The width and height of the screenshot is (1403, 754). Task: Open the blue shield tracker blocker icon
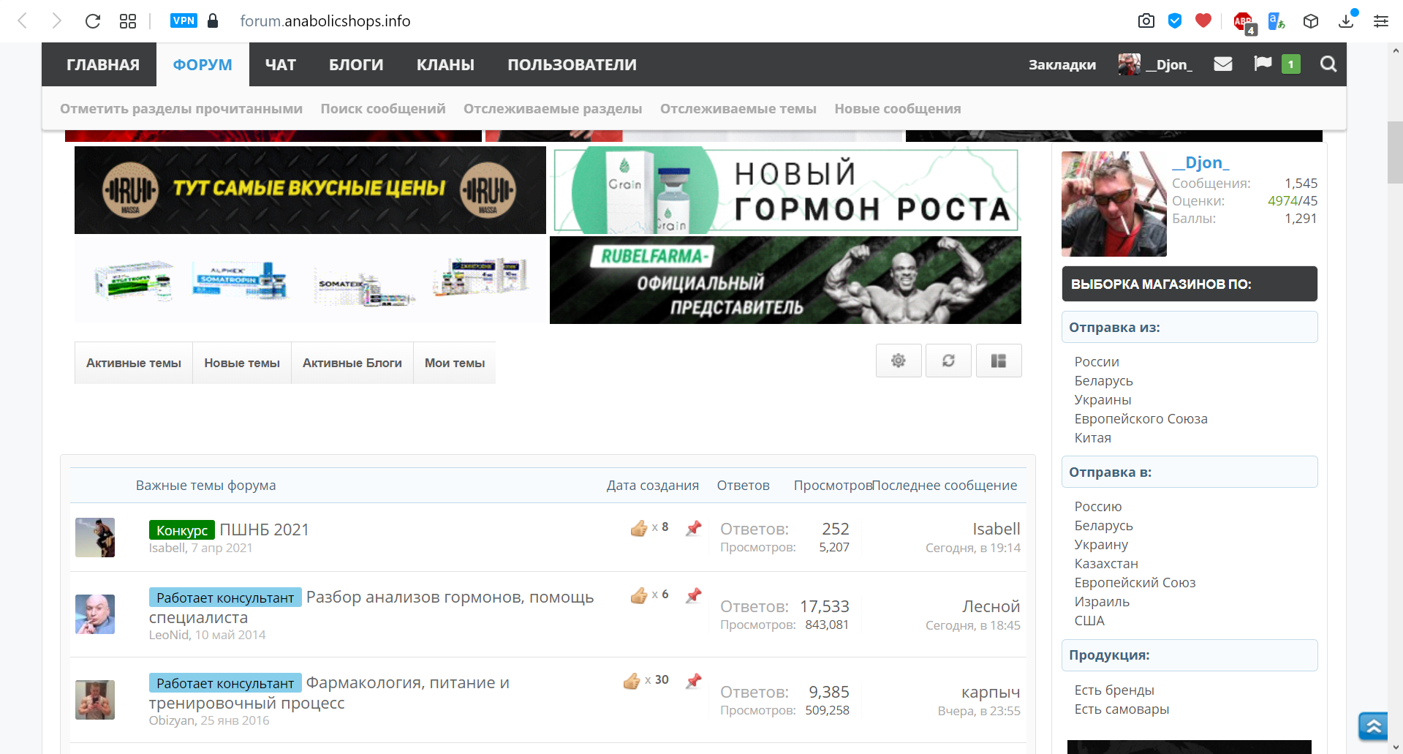click(x=1175, y=20)
